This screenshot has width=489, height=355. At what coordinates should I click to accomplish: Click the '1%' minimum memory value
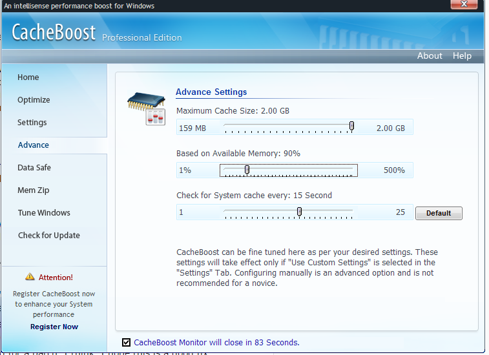coord(185,170)
